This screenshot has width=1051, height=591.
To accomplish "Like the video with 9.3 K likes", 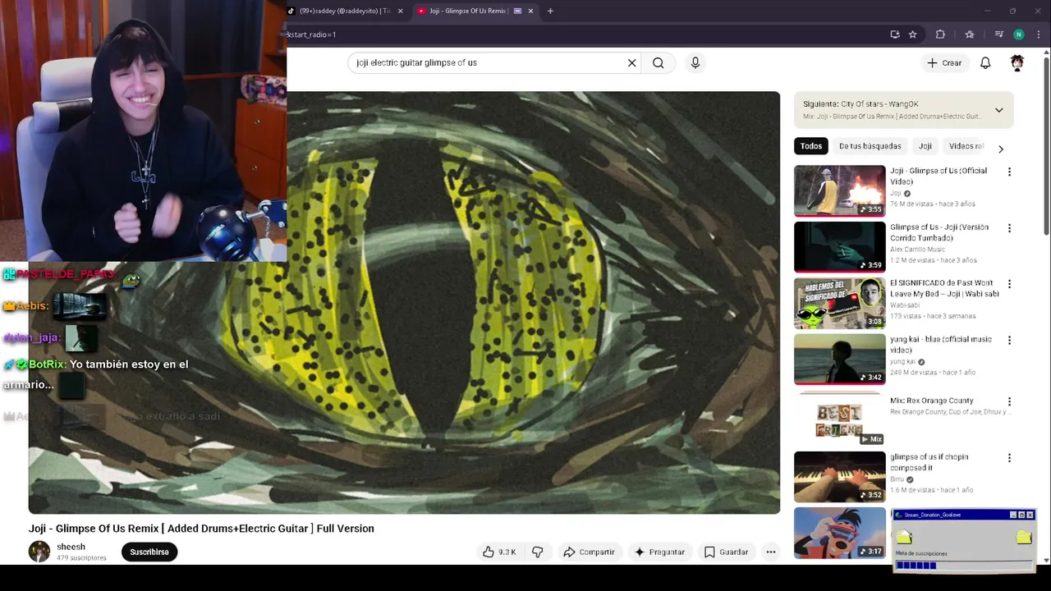I will tap(499, 552).
